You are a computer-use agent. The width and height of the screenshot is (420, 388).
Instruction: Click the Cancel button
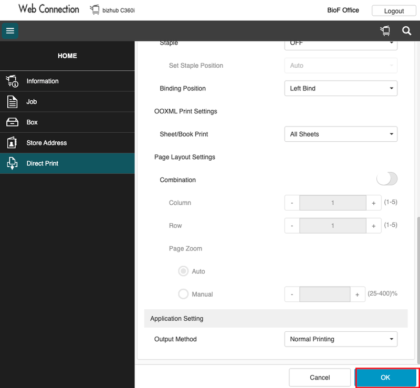[x=320, y=377]
